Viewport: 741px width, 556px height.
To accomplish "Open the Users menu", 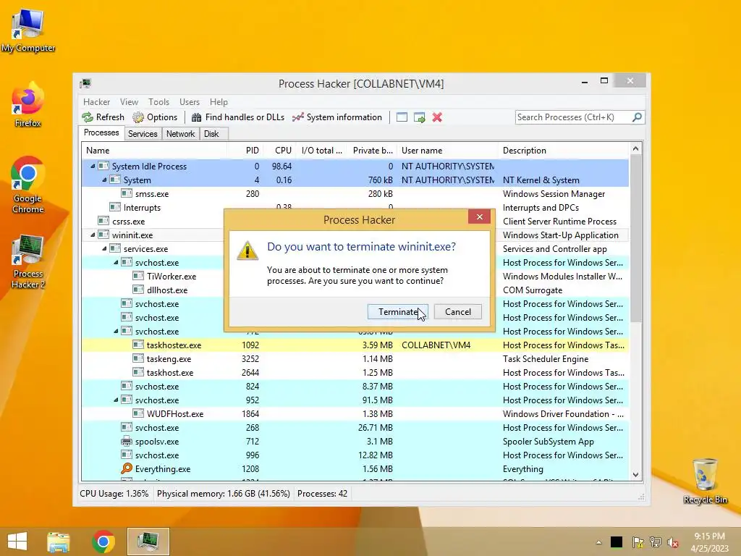I will (189, 101).
